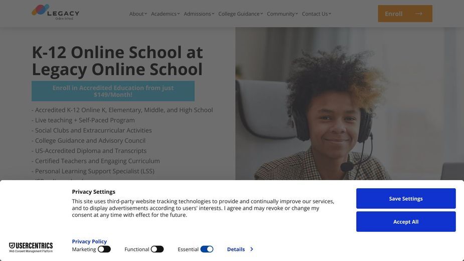464x261 pixels.
Task: Turn on the Functional cookies toggle
Action: click(157, 249)
